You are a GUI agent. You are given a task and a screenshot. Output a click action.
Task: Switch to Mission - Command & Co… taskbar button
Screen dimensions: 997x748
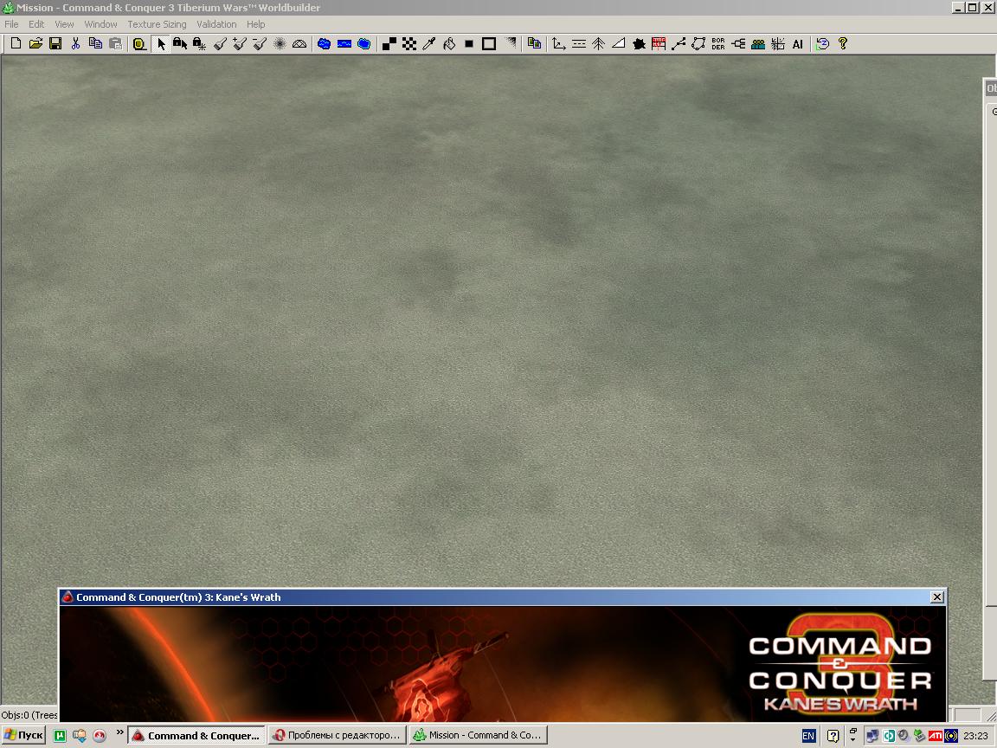[478, 735]
